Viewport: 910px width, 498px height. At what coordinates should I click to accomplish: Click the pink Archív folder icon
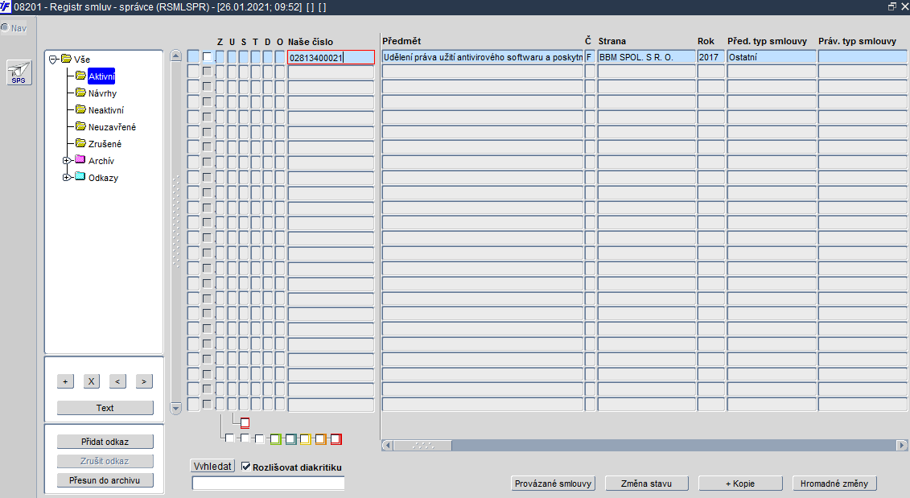[80, 159]
